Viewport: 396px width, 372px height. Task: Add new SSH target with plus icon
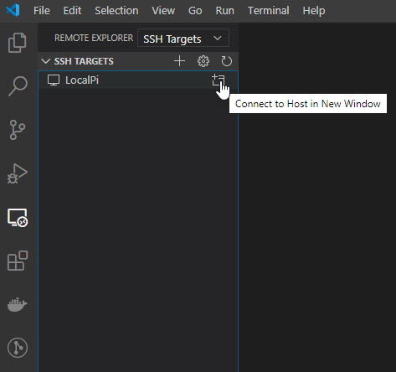[x=179, y=61]
